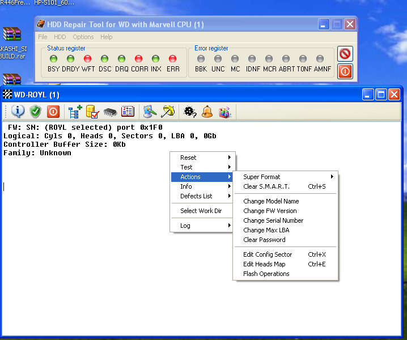Viewport: 407px width, 340px height.
Task: Open the Help menu
Action: click(107, 37)
